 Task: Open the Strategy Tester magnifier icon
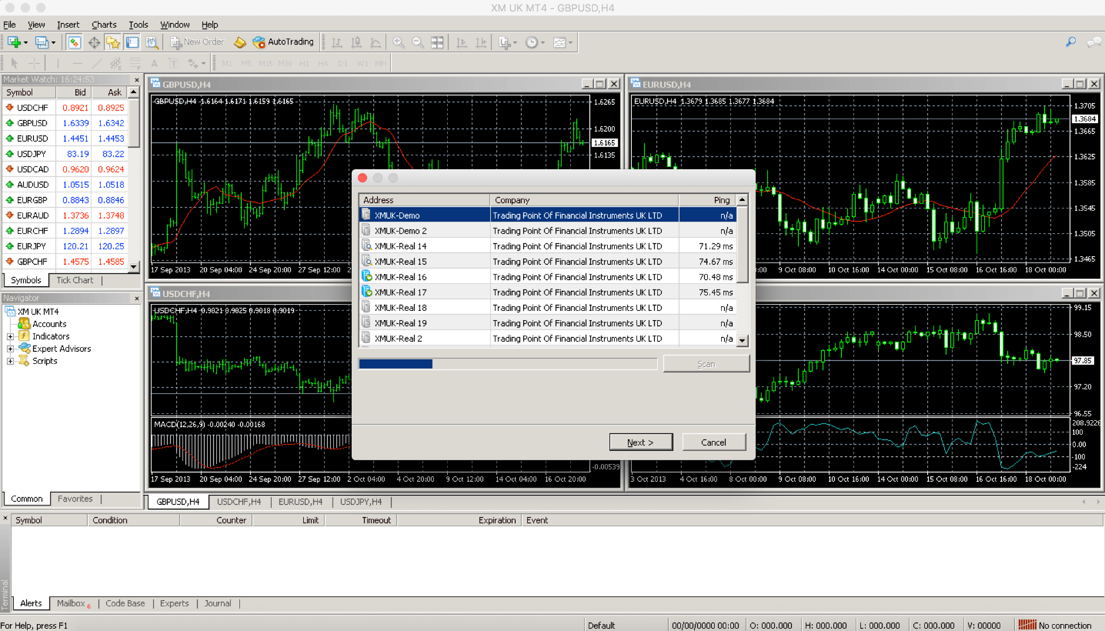[x=152, y=42]
